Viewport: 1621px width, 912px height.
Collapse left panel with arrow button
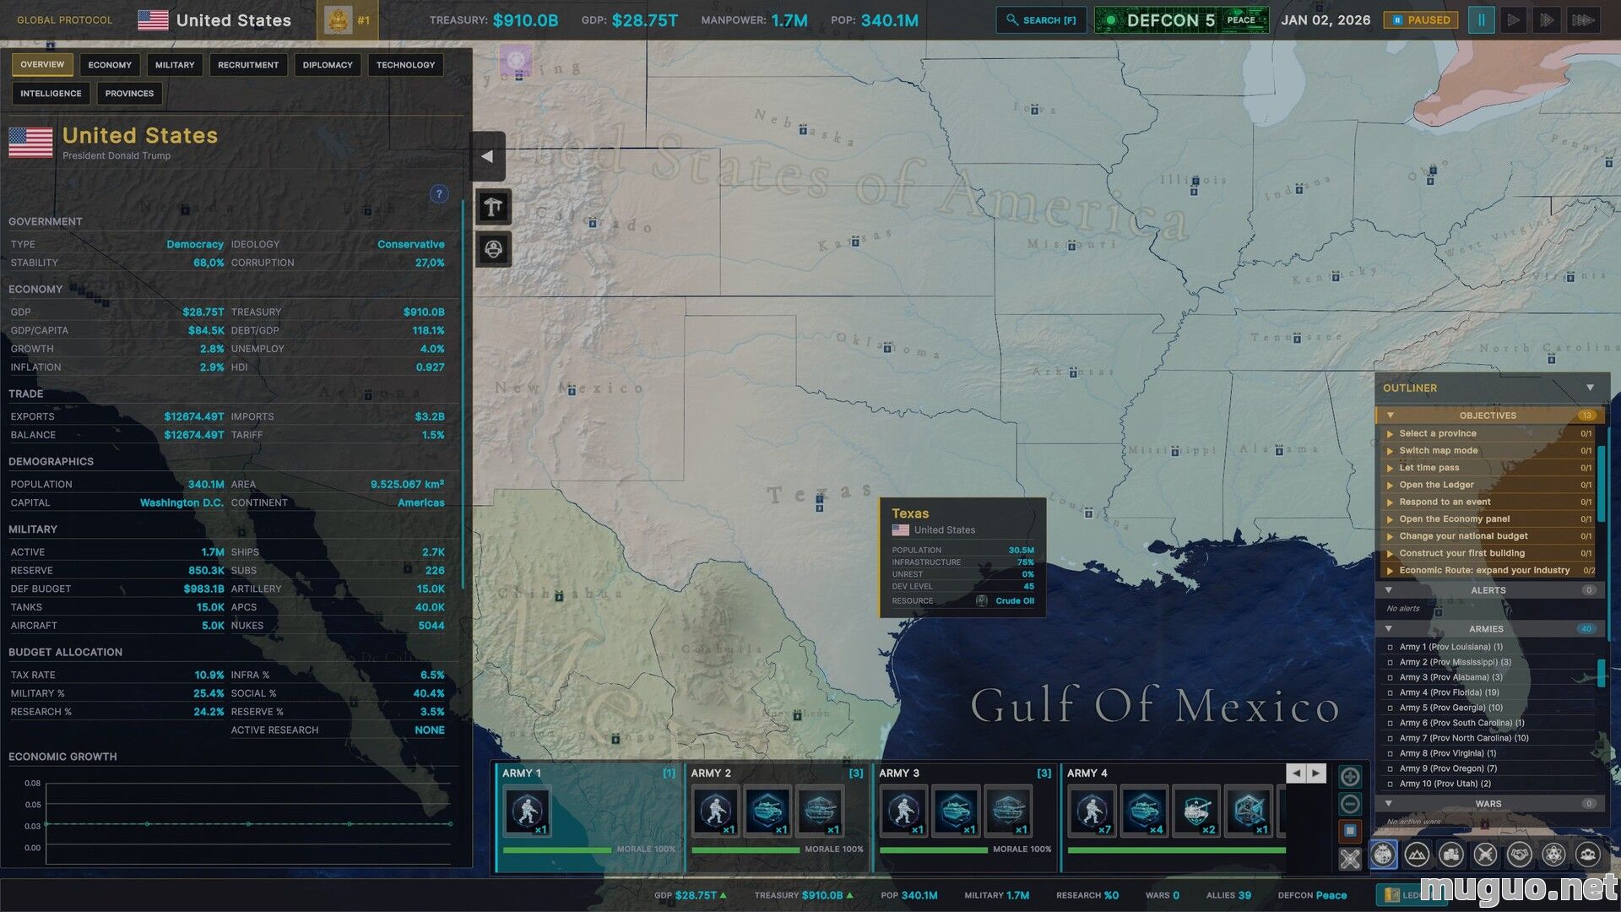487,156
